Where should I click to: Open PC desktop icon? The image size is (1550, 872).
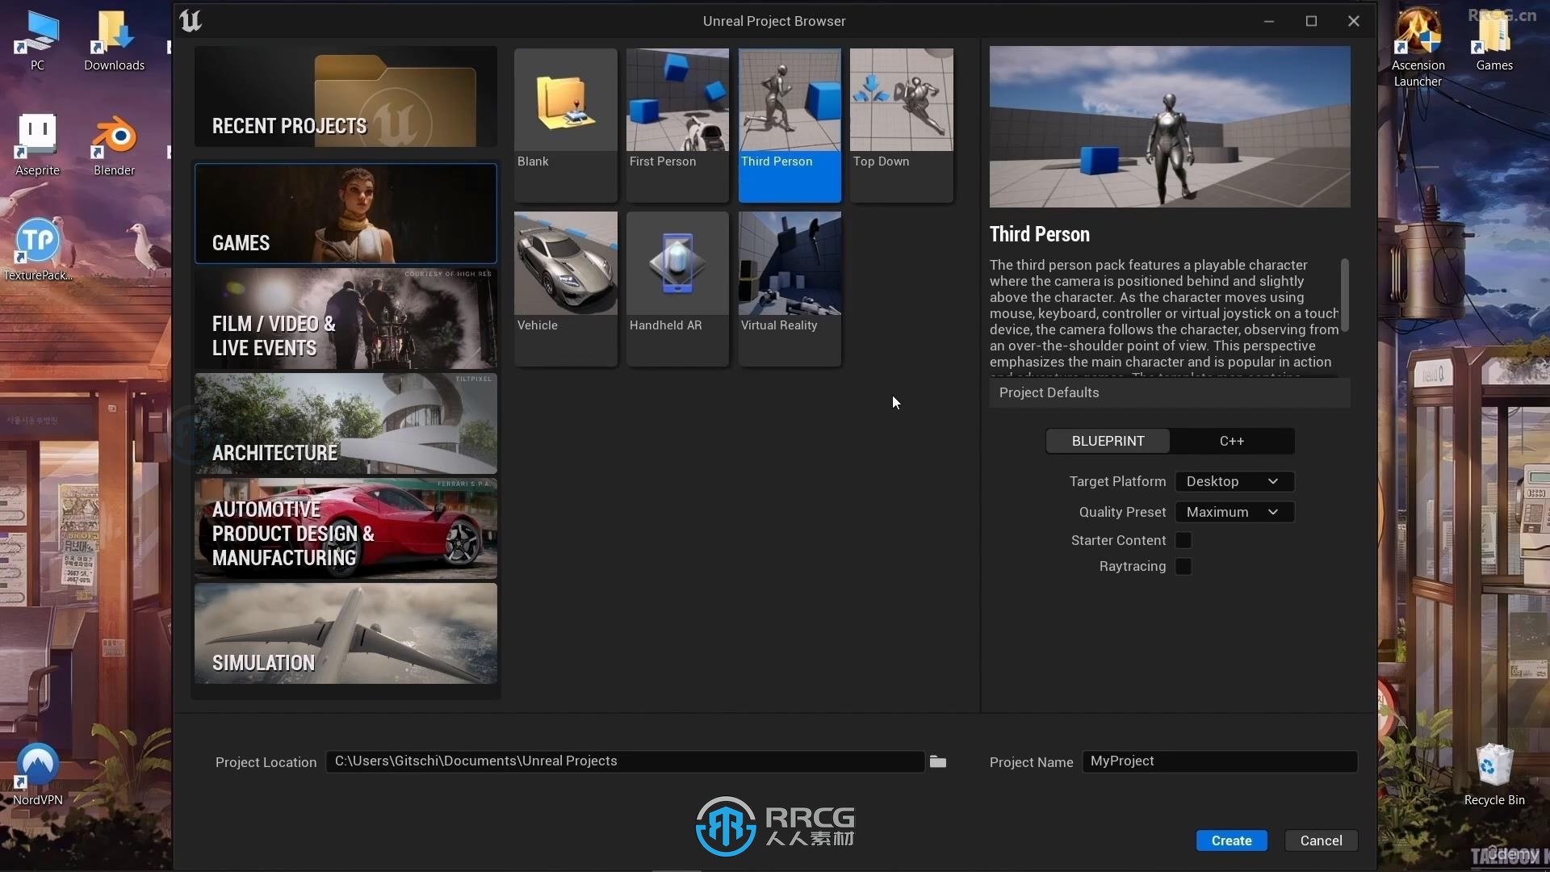tap(37, 40)
